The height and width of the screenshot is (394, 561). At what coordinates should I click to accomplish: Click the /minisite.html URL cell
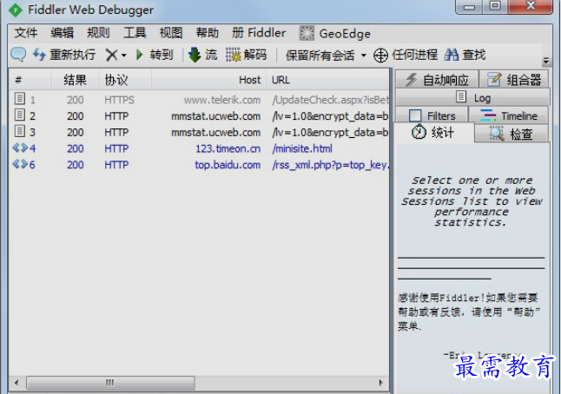[302, 148]
